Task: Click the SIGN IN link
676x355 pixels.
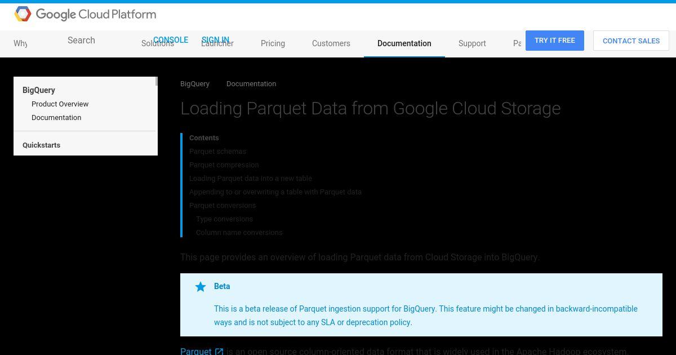Action: pyautogui.click(x=215, y=40)
